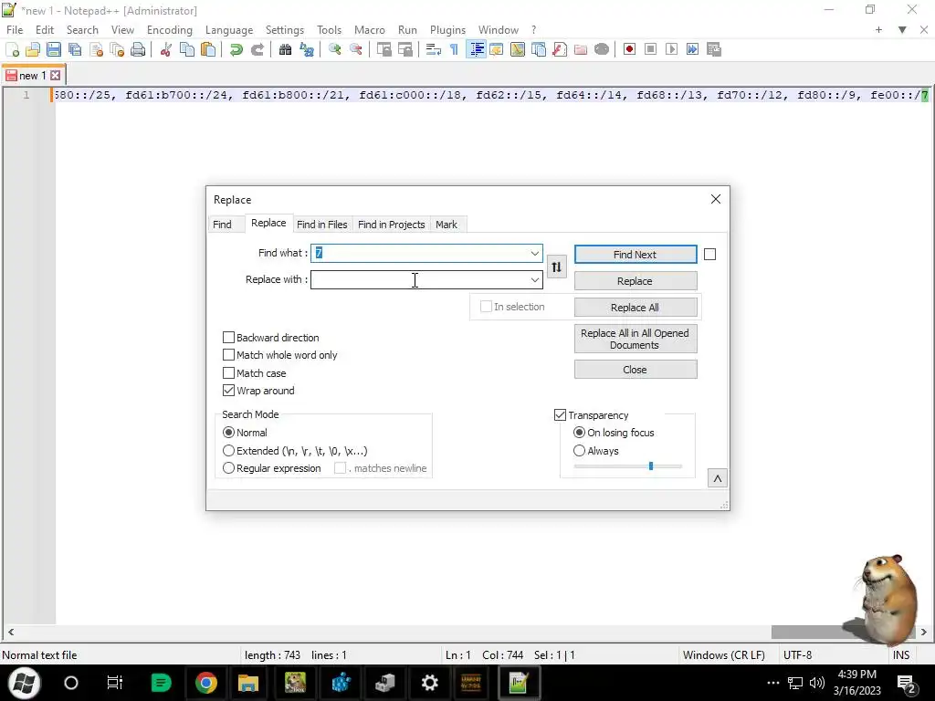Click the Open file toolbar icon

tap(33, 49)
